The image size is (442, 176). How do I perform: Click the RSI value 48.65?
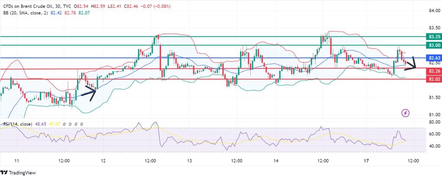click(40, 124)
